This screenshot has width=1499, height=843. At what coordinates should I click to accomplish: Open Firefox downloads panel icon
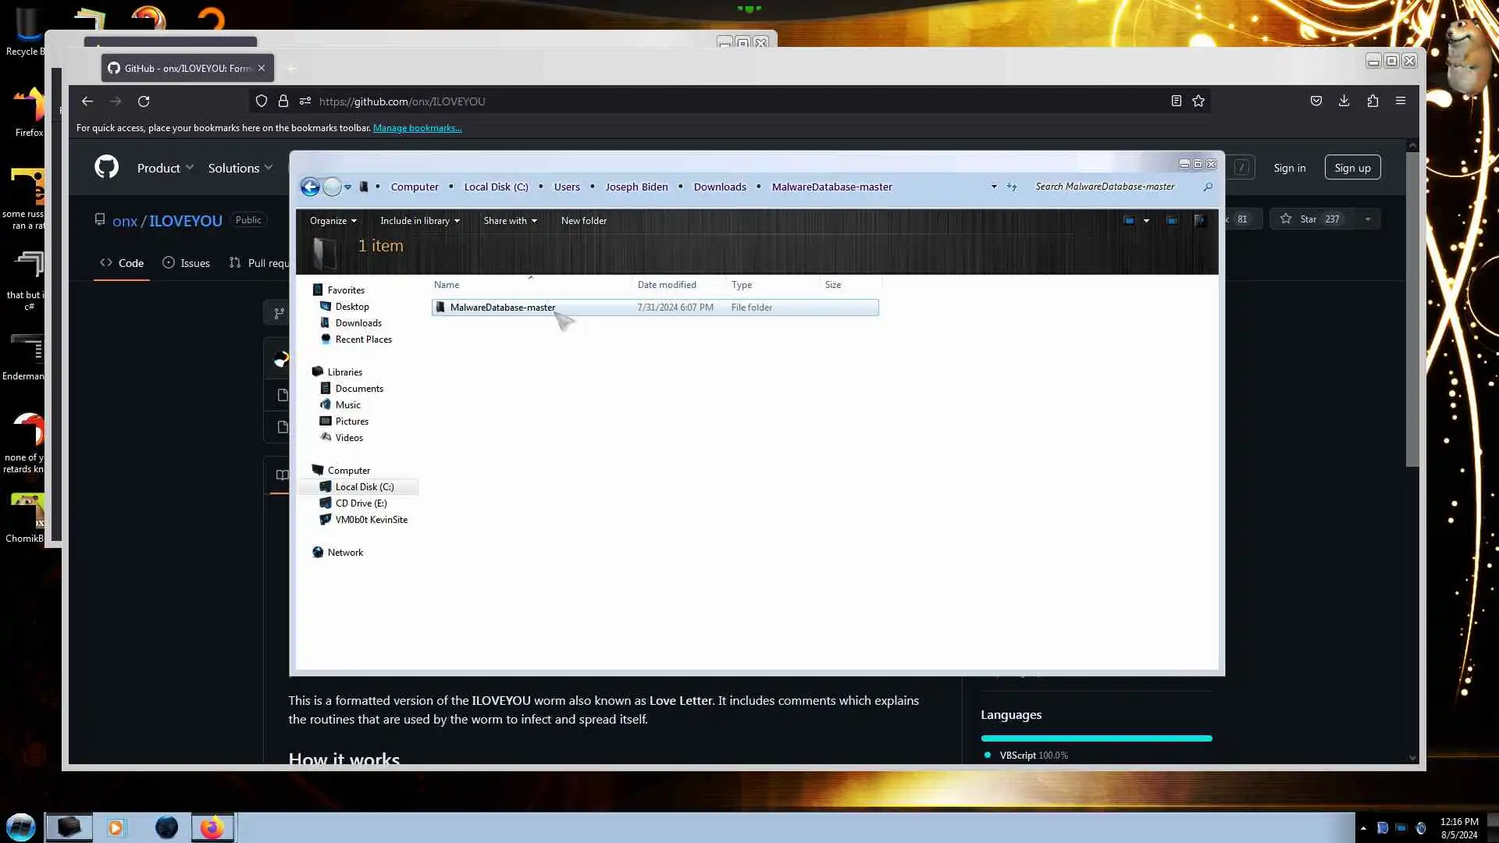[x=1344, y=101]
